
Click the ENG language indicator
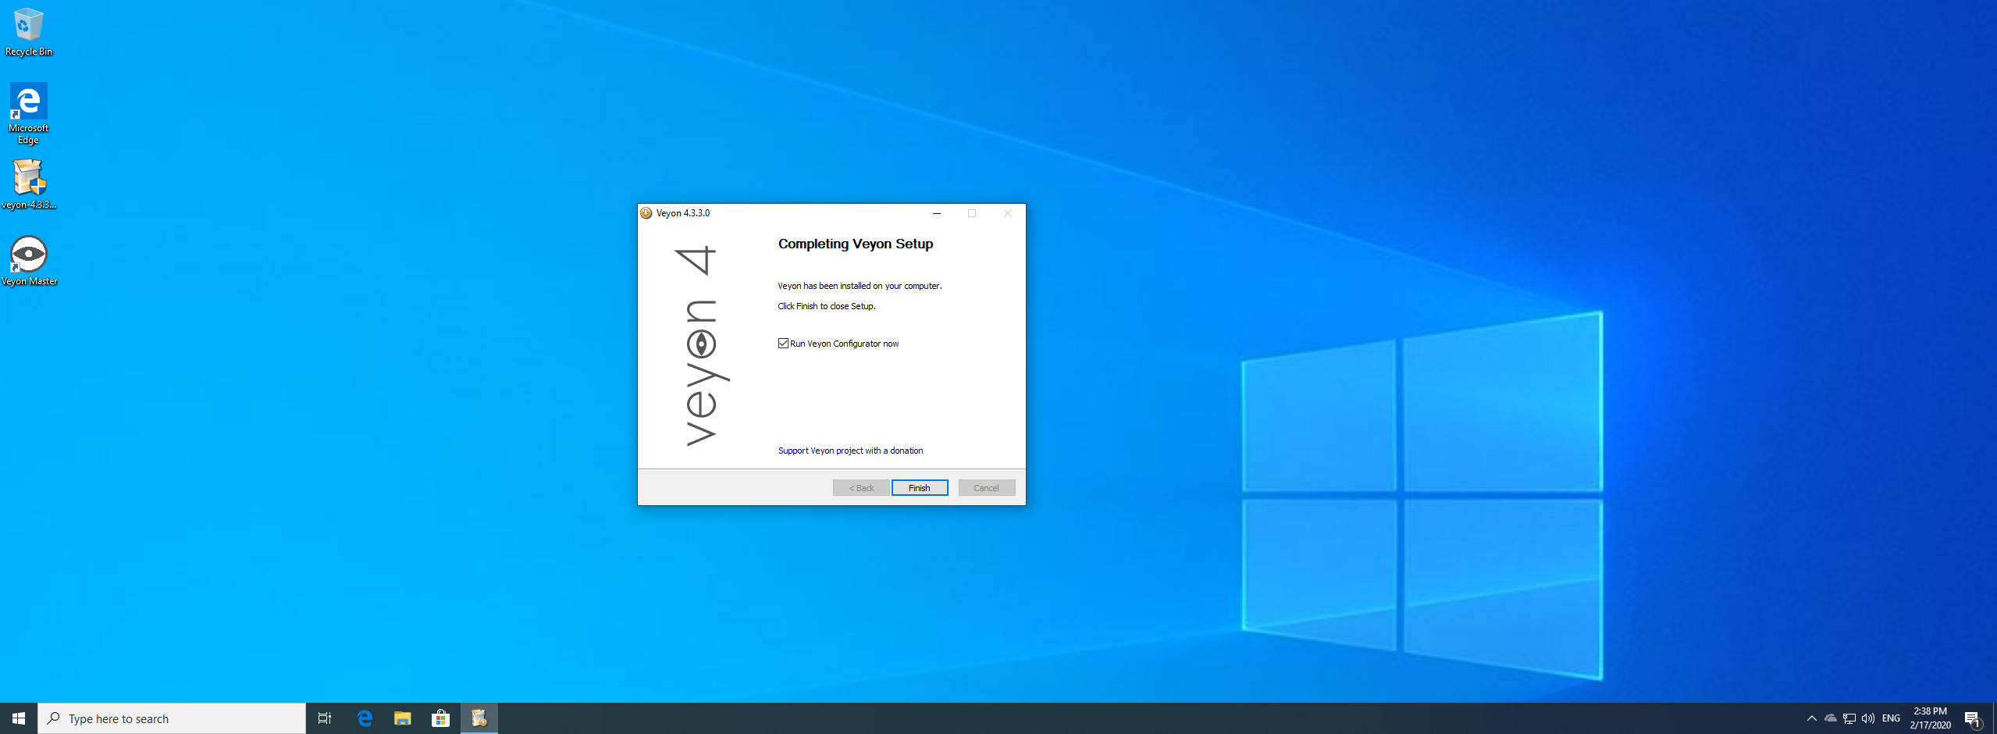point(1891,718)
